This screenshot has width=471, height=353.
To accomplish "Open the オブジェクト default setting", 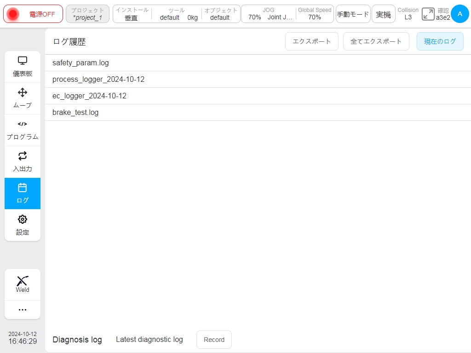I will click(x=220, y=14).
